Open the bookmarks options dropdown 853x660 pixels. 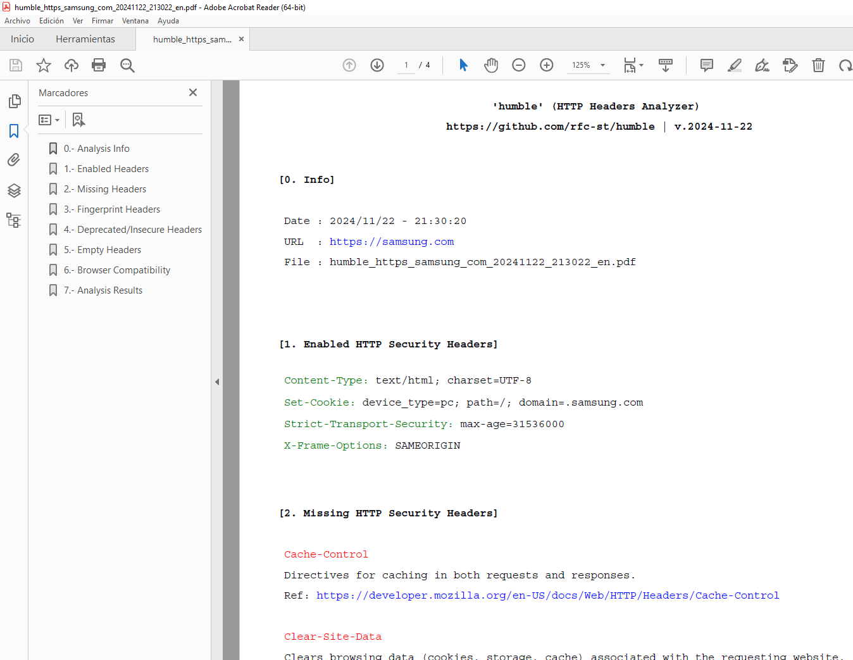point(49,120)
